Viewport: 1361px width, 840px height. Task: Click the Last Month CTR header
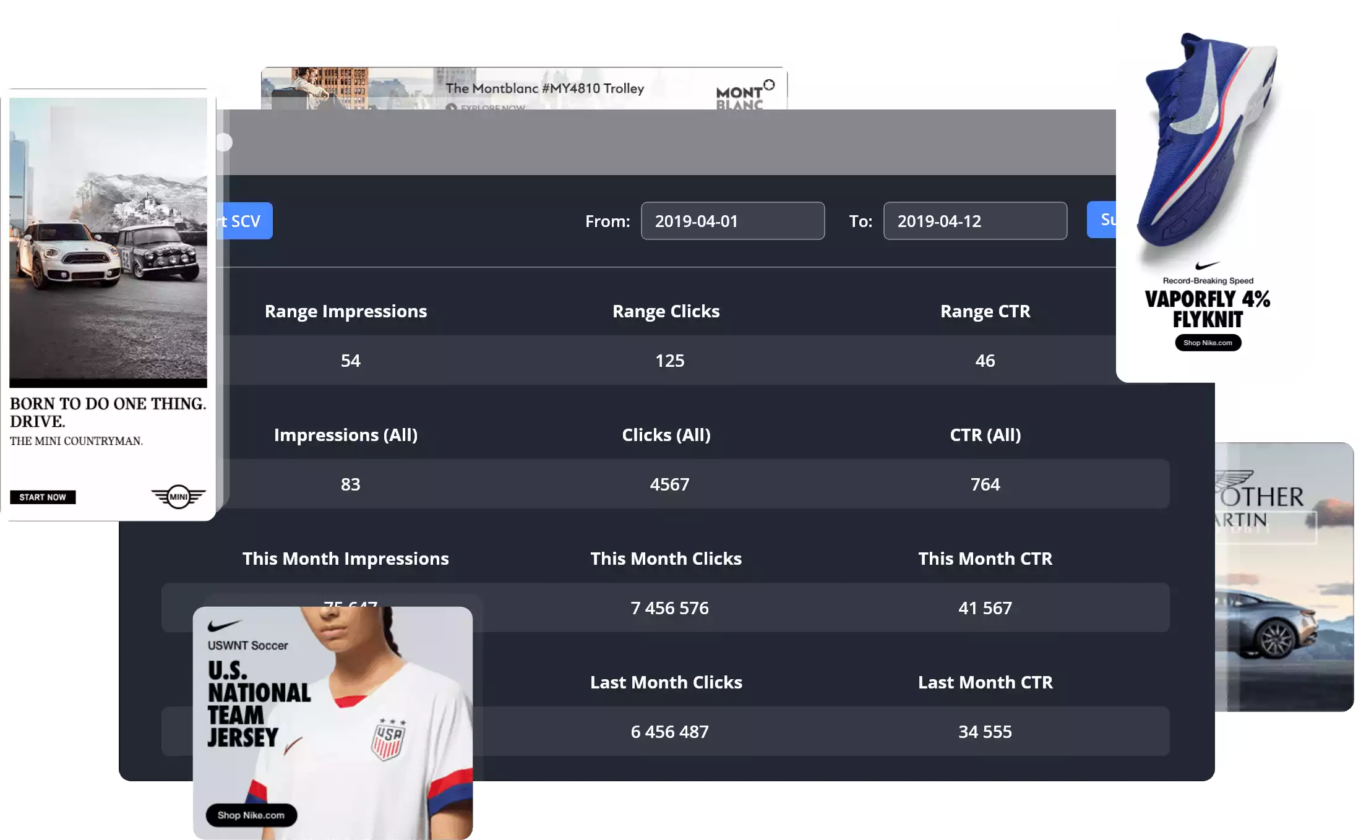tap(985, 682)
